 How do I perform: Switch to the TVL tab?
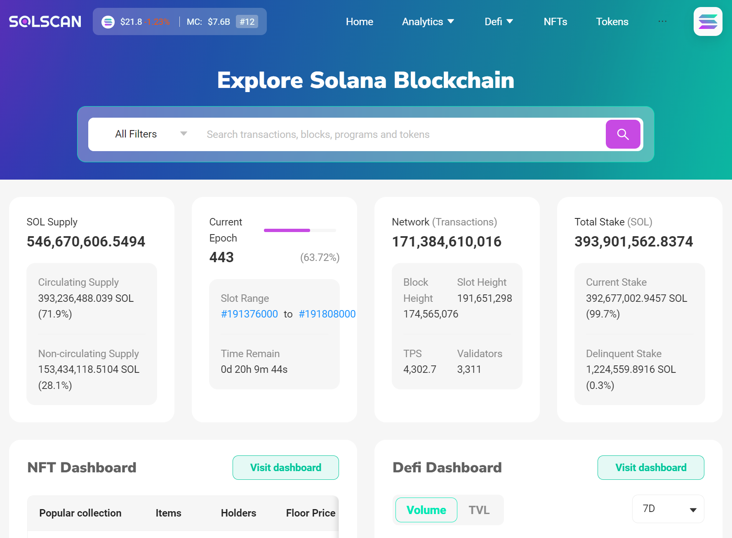[479, 510]
